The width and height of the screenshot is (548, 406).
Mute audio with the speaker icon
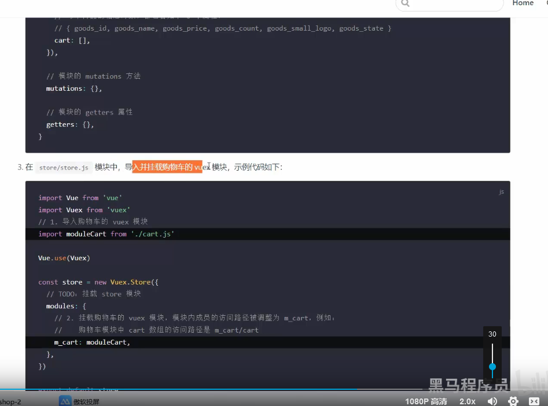pos(492,401)
